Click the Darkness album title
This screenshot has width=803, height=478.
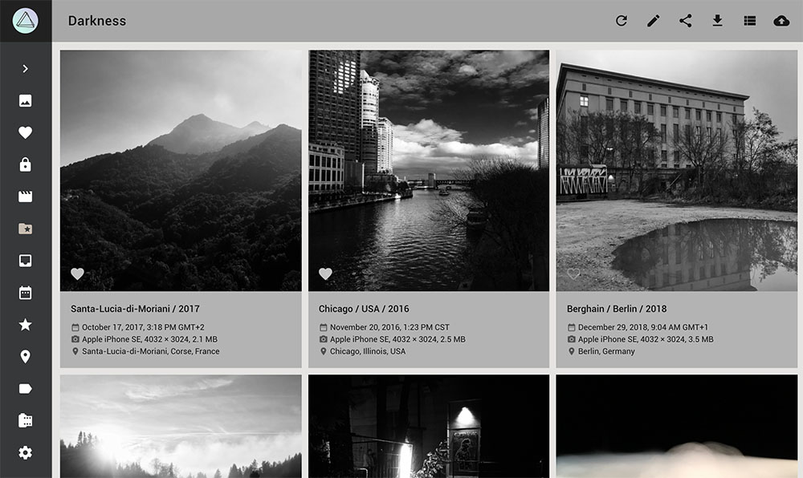pos(97,21)
